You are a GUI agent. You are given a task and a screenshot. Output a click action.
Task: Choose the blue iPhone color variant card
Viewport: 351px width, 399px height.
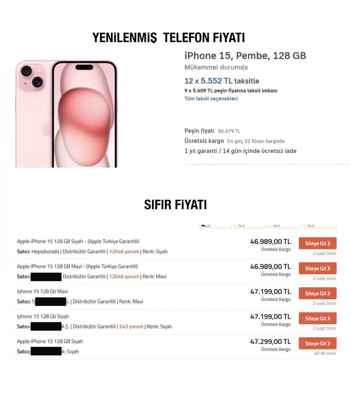(285, 226)
